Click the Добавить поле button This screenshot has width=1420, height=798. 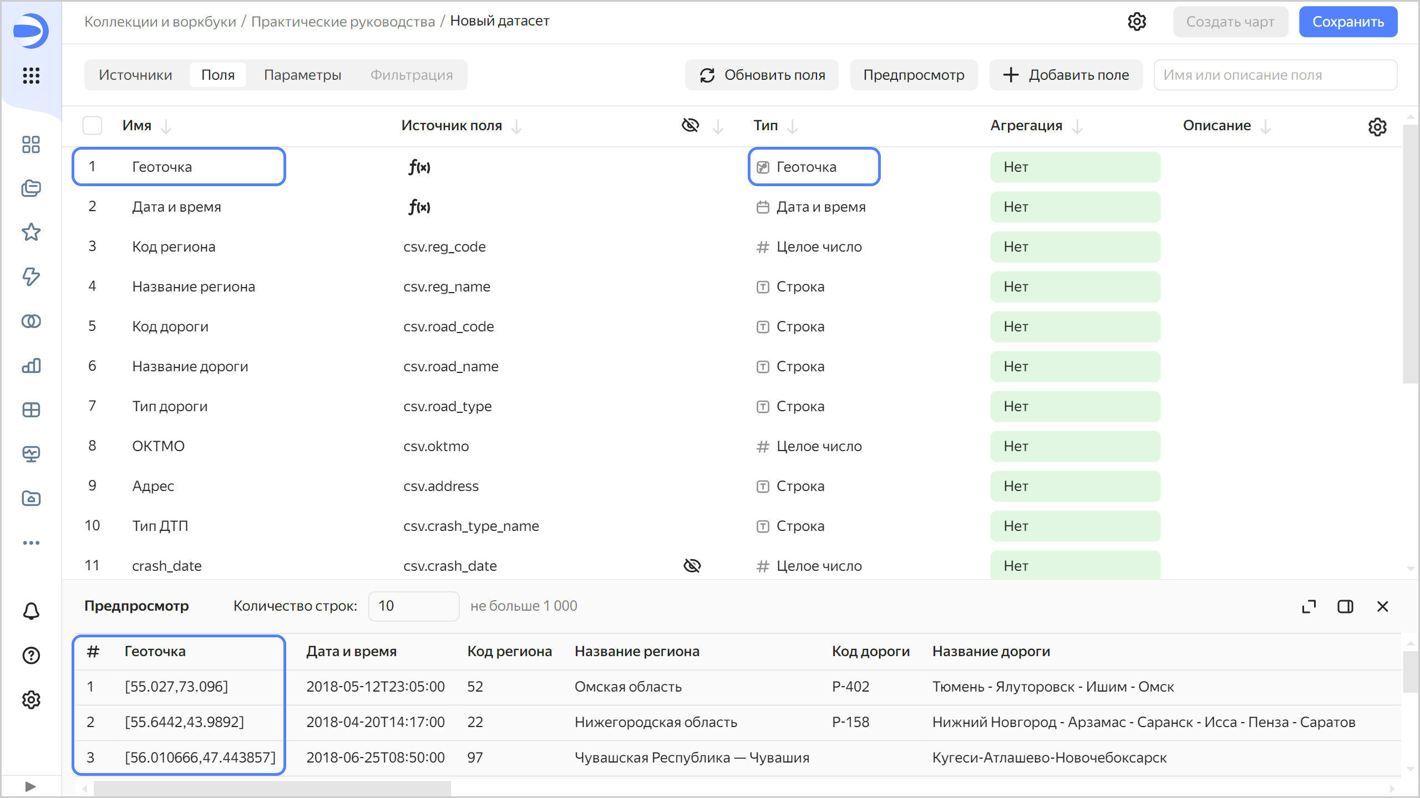click(x=1066, y=75)
